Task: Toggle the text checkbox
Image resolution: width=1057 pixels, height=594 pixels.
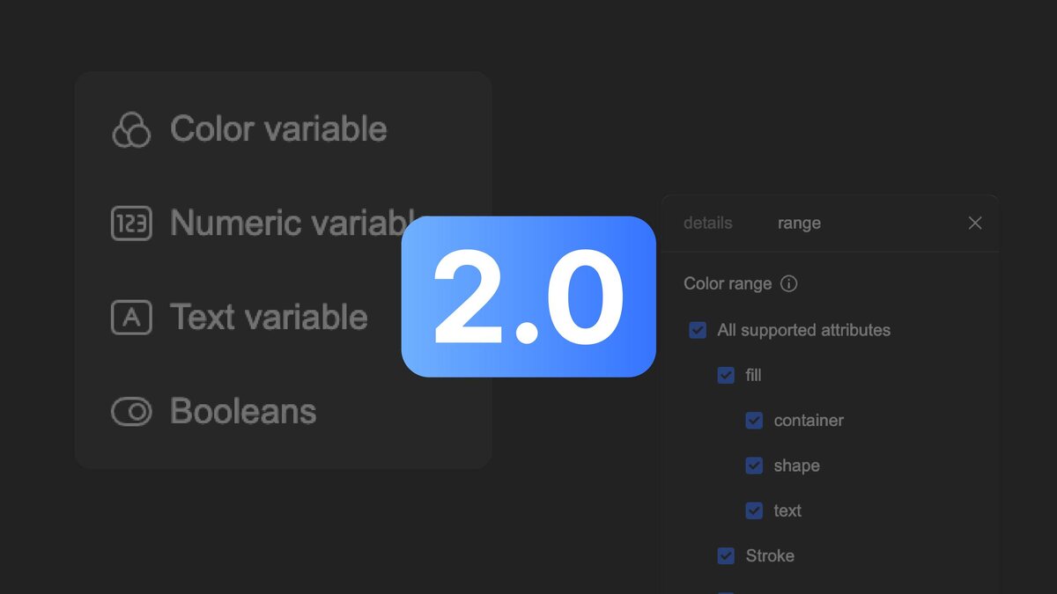Action: [754, 510]
